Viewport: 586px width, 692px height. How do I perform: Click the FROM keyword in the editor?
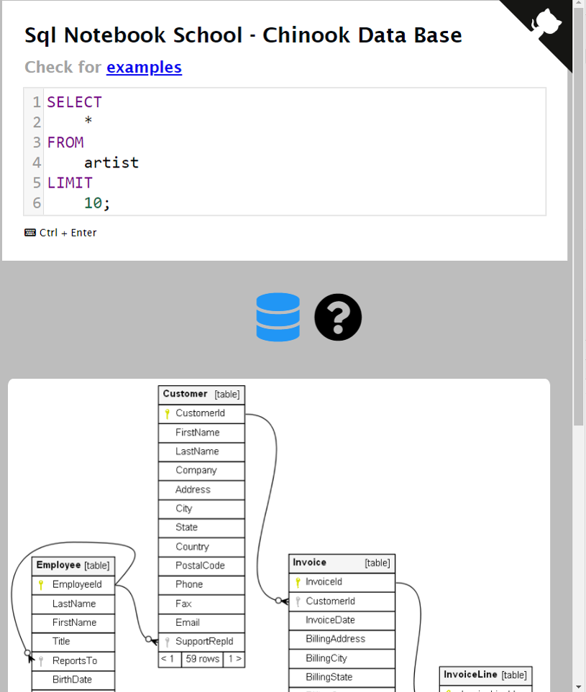[x=65, y=142]
